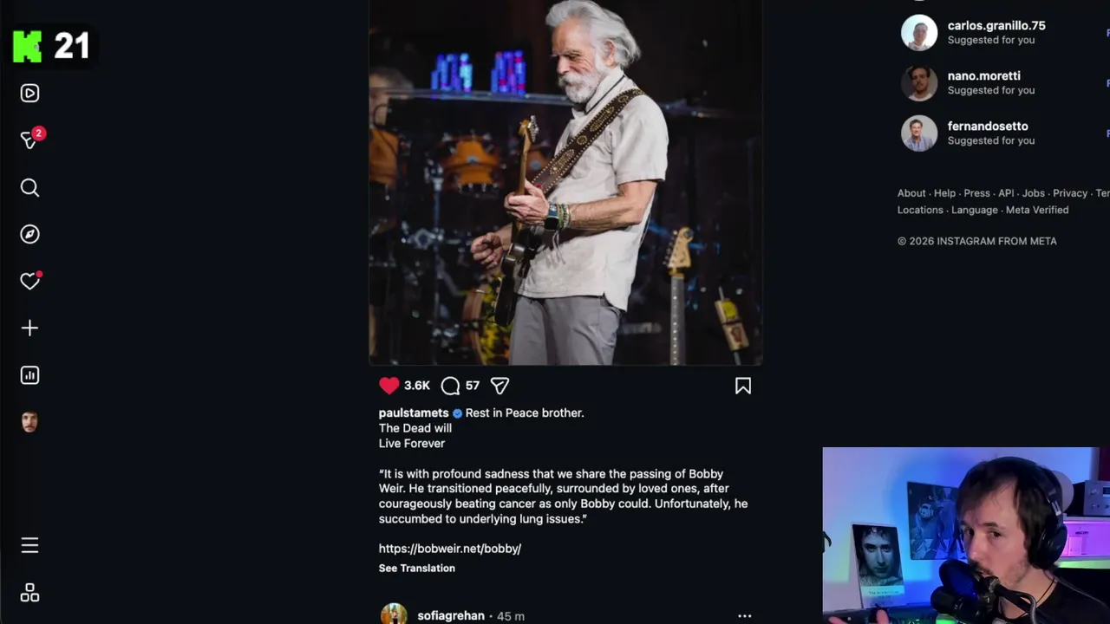Open your profile picture in sidebar
1110x624 pixels.
click(29, 422)
